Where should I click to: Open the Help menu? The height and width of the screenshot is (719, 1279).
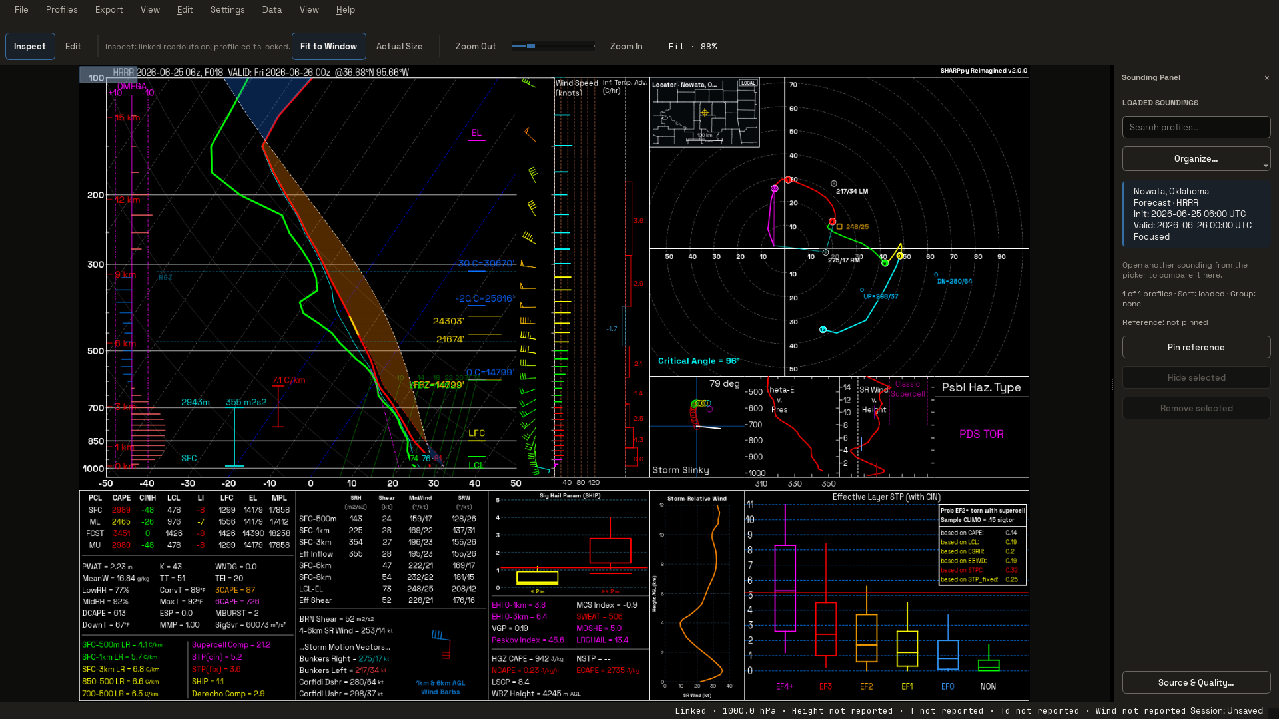[x=345, y=9]
